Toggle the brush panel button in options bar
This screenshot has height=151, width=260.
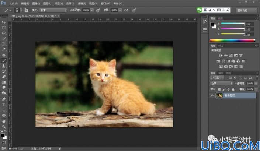coord(26,10)
